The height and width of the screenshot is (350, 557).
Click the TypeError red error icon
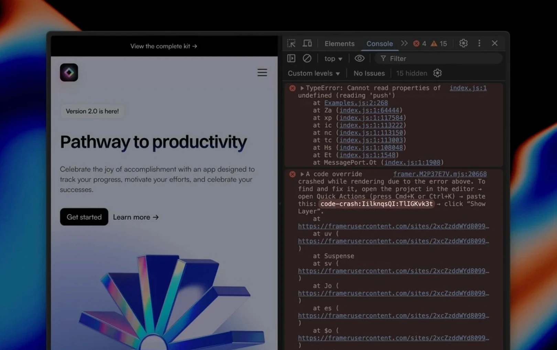292,88
